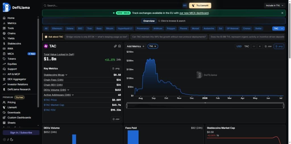Screen dimensions: 291x144
Task: Open Equities in sidebar
Action: tap(12, 64)
